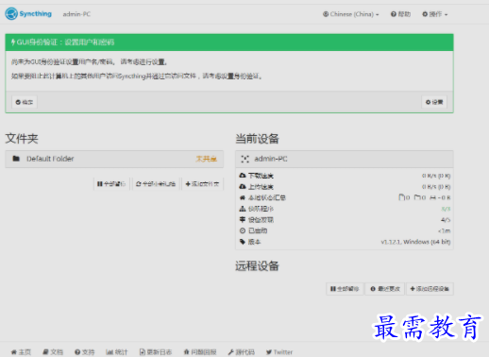Click the 最近更改 recent changes button
Viewport: 489px width, 357px height.
[x=385, y=289]
